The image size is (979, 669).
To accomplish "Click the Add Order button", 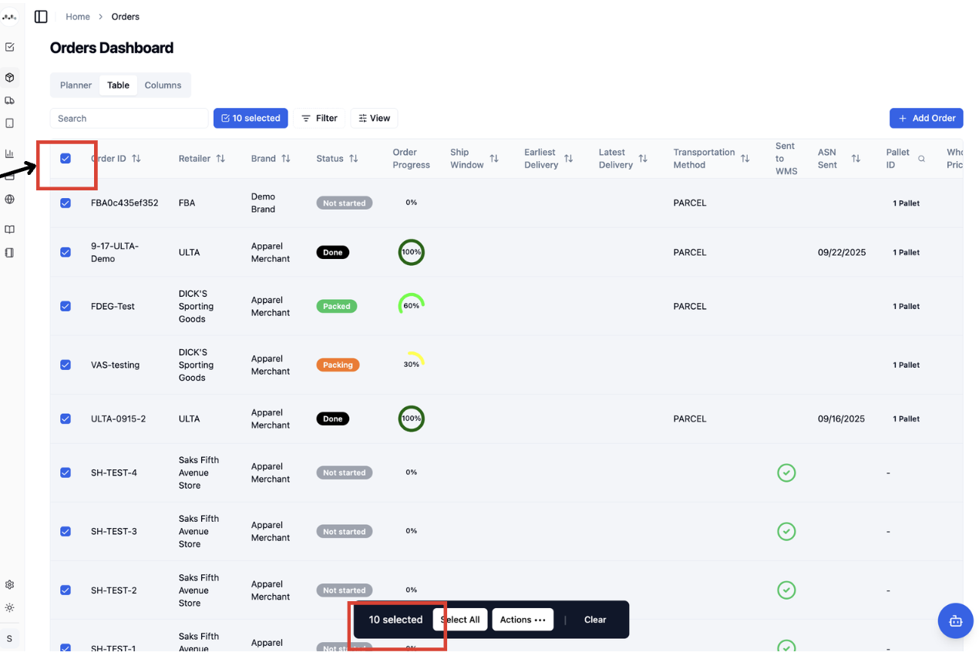I will (926, 118).
